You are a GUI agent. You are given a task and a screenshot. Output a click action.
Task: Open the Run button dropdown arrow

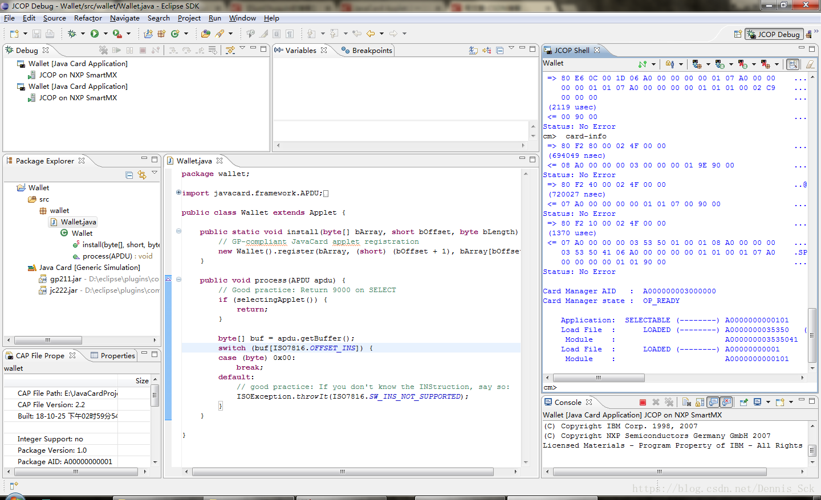[x=105, y=34]
